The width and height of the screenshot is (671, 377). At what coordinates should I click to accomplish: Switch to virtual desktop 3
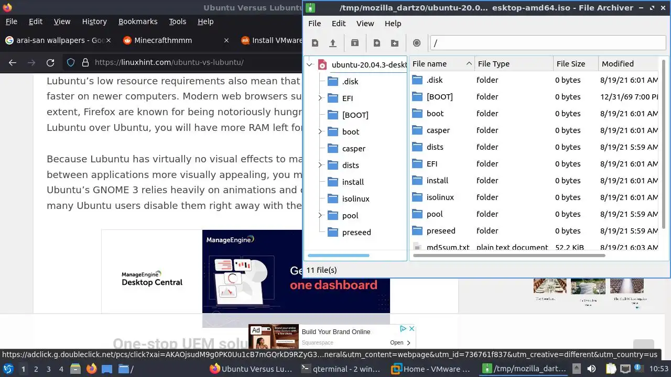[49, 369]
